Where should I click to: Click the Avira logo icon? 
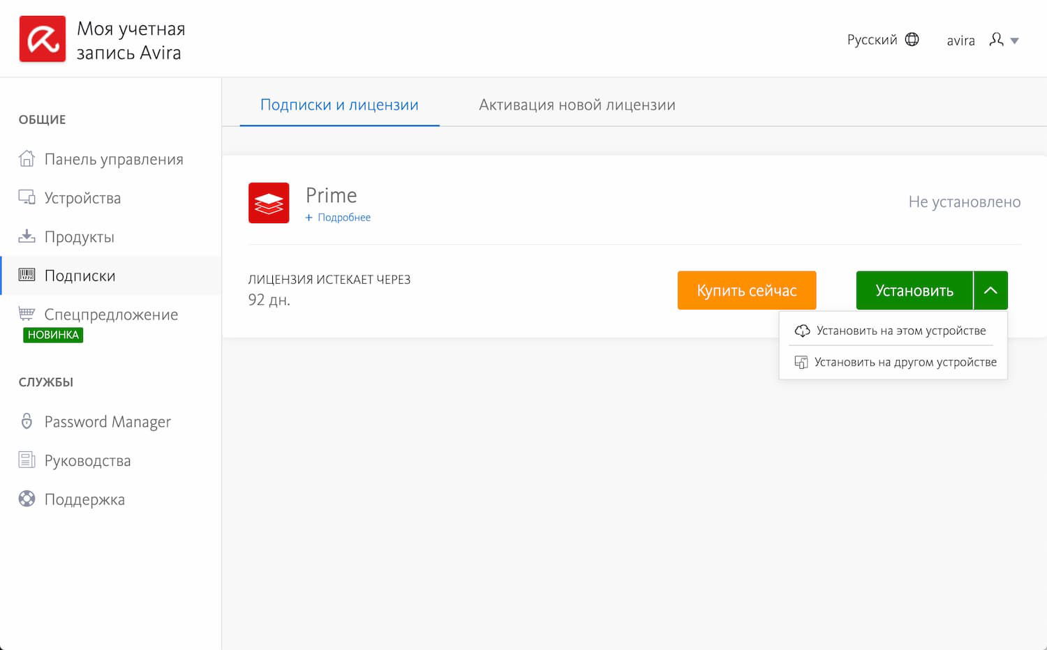pyautogui.click(x=43, y=39)
